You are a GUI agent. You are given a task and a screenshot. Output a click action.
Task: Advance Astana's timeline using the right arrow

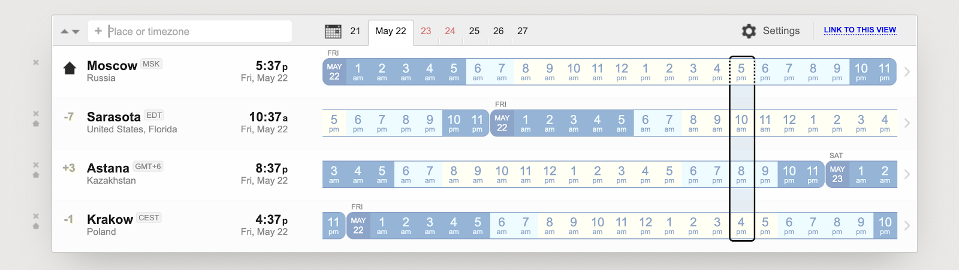[907, 174]
